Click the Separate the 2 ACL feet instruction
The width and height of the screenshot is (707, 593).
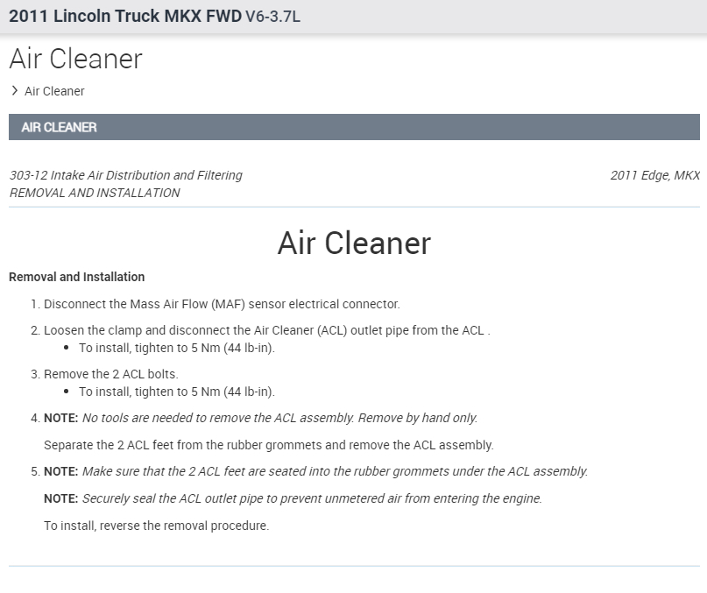pos(269,444)
